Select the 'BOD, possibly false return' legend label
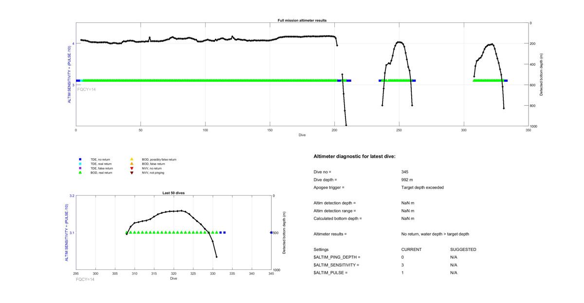 click(x=159, y=159)
